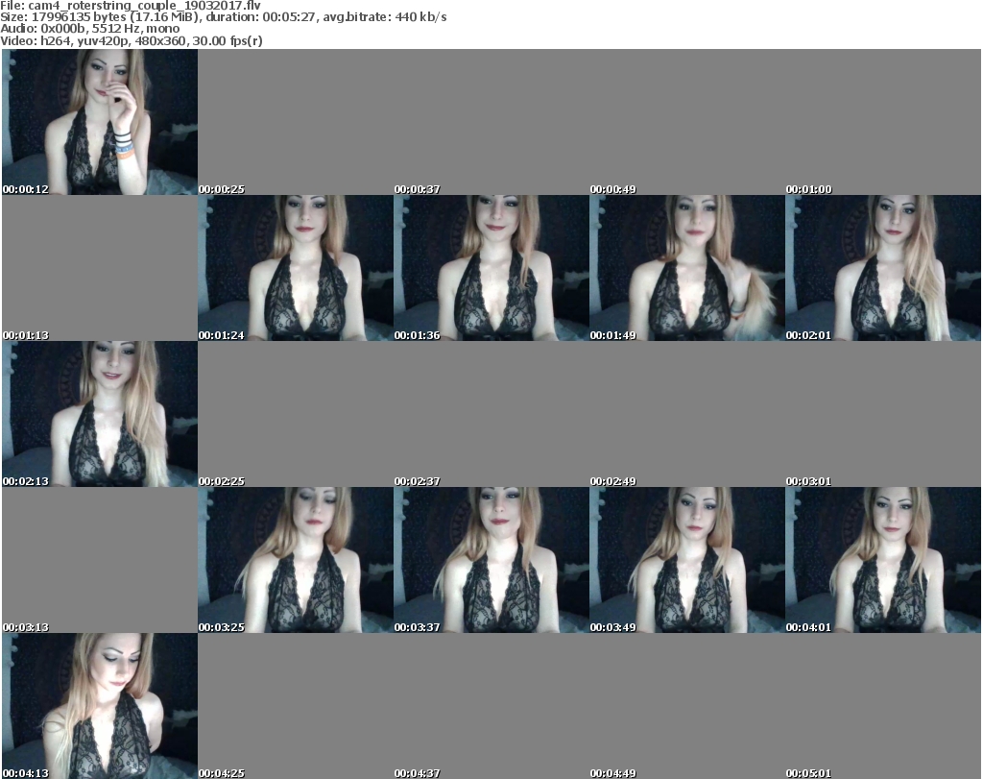The height and width of the screenshot is (779, 983).
Task: Select the thumbnail at 00:03:37
Action: [x=491, y=560]
